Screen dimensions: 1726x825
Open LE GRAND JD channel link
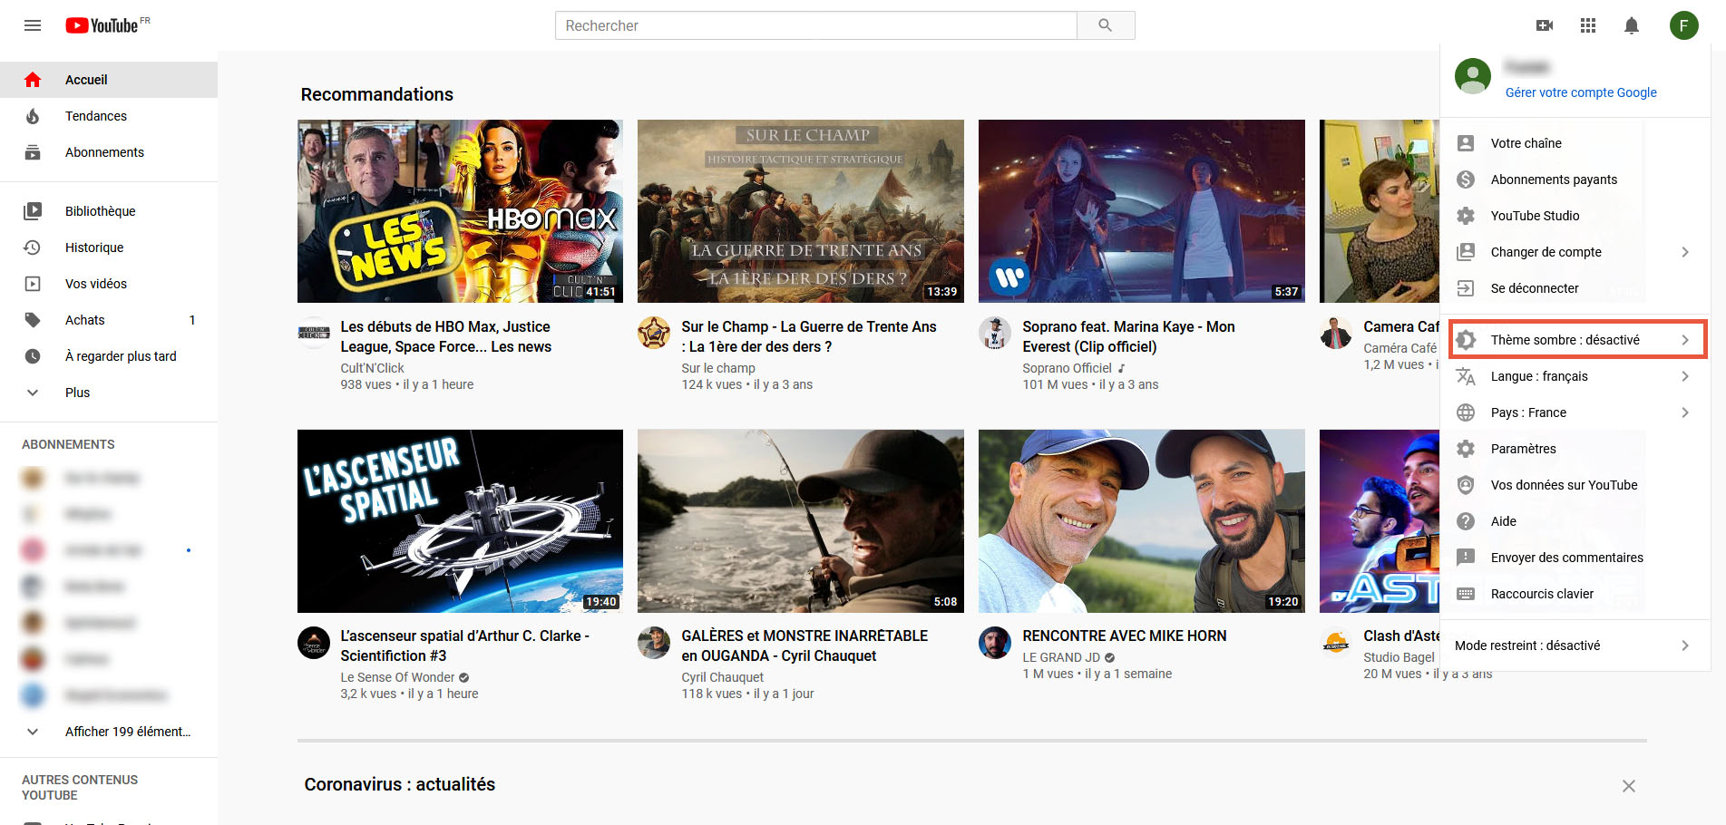[1061, 657]
